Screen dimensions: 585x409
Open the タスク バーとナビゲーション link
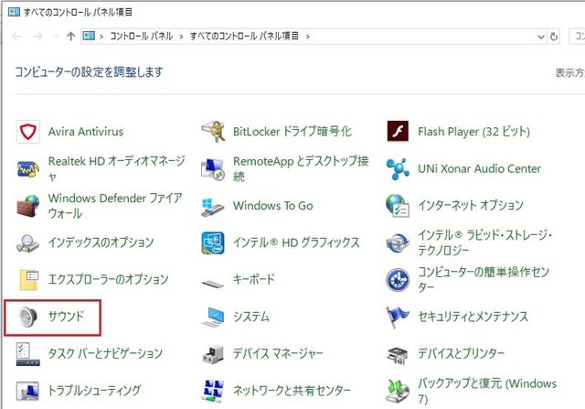coord(105,353)
